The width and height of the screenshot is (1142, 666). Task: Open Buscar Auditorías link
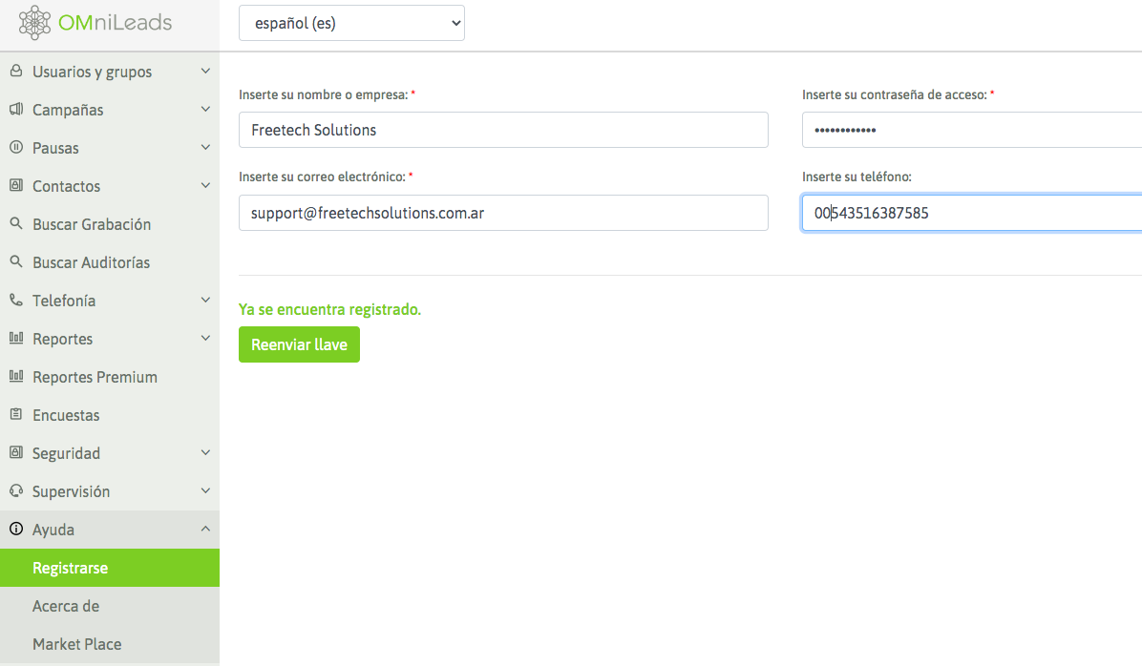pyautogui.click(x=91, y=262)
